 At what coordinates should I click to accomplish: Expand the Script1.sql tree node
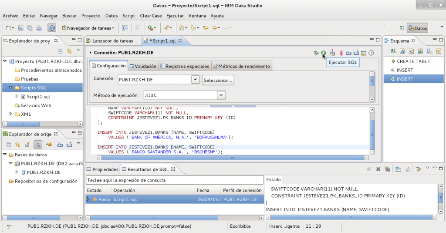17,96
